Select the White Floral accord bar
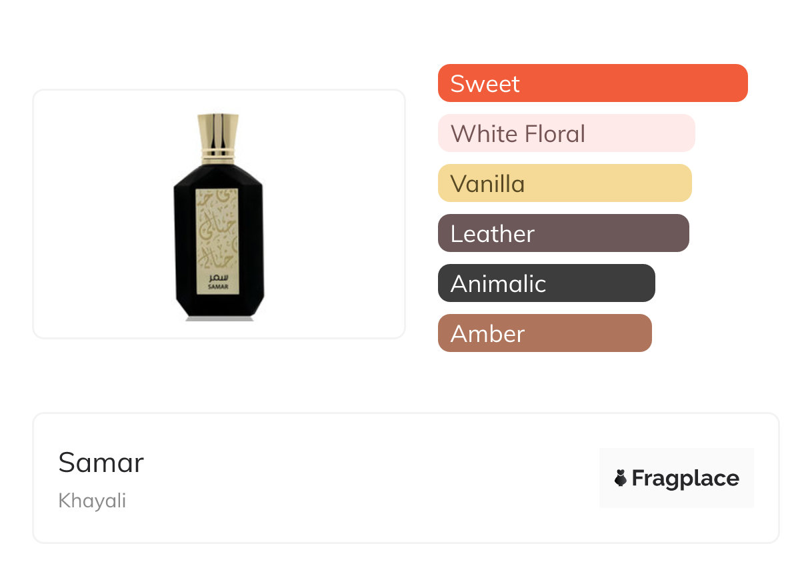Image resolution: width=812 pixels, height=576 pixels. pyautogui.click(x=566, y=133)
